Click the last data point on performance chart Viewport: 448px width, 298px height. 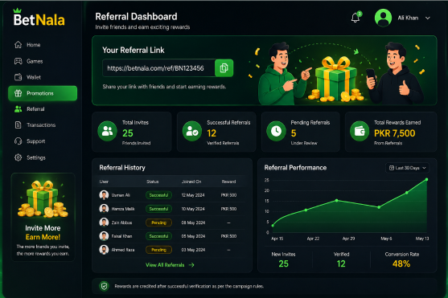click(426, 180)
